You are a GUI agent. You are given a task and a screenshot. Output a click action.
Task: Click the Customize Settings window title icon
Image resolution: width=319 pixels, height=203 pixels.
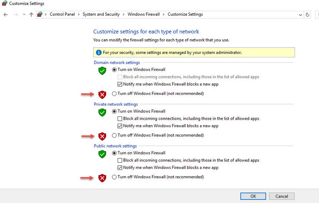(4, 4)
